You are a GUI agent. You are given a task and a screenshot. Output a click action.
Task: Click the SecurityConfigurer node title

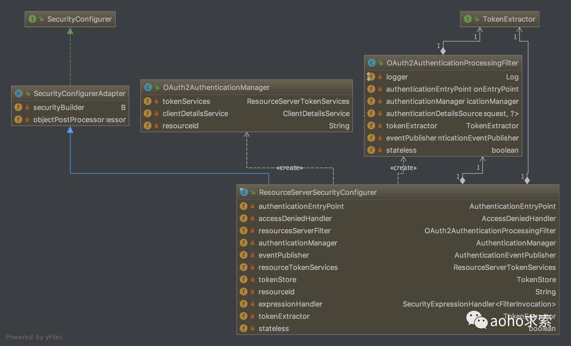click(79, 19)
